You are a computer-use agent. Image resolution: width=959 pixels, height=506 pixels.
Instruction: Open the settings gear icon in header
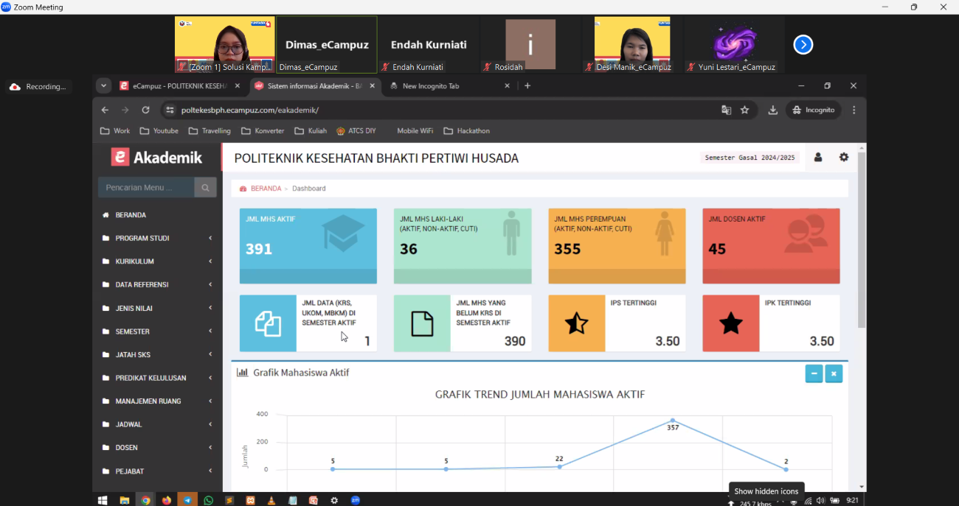(844, 158)
